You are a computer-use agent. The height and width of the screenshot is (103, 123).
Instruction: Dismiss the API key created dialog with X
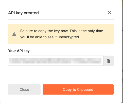110,13
